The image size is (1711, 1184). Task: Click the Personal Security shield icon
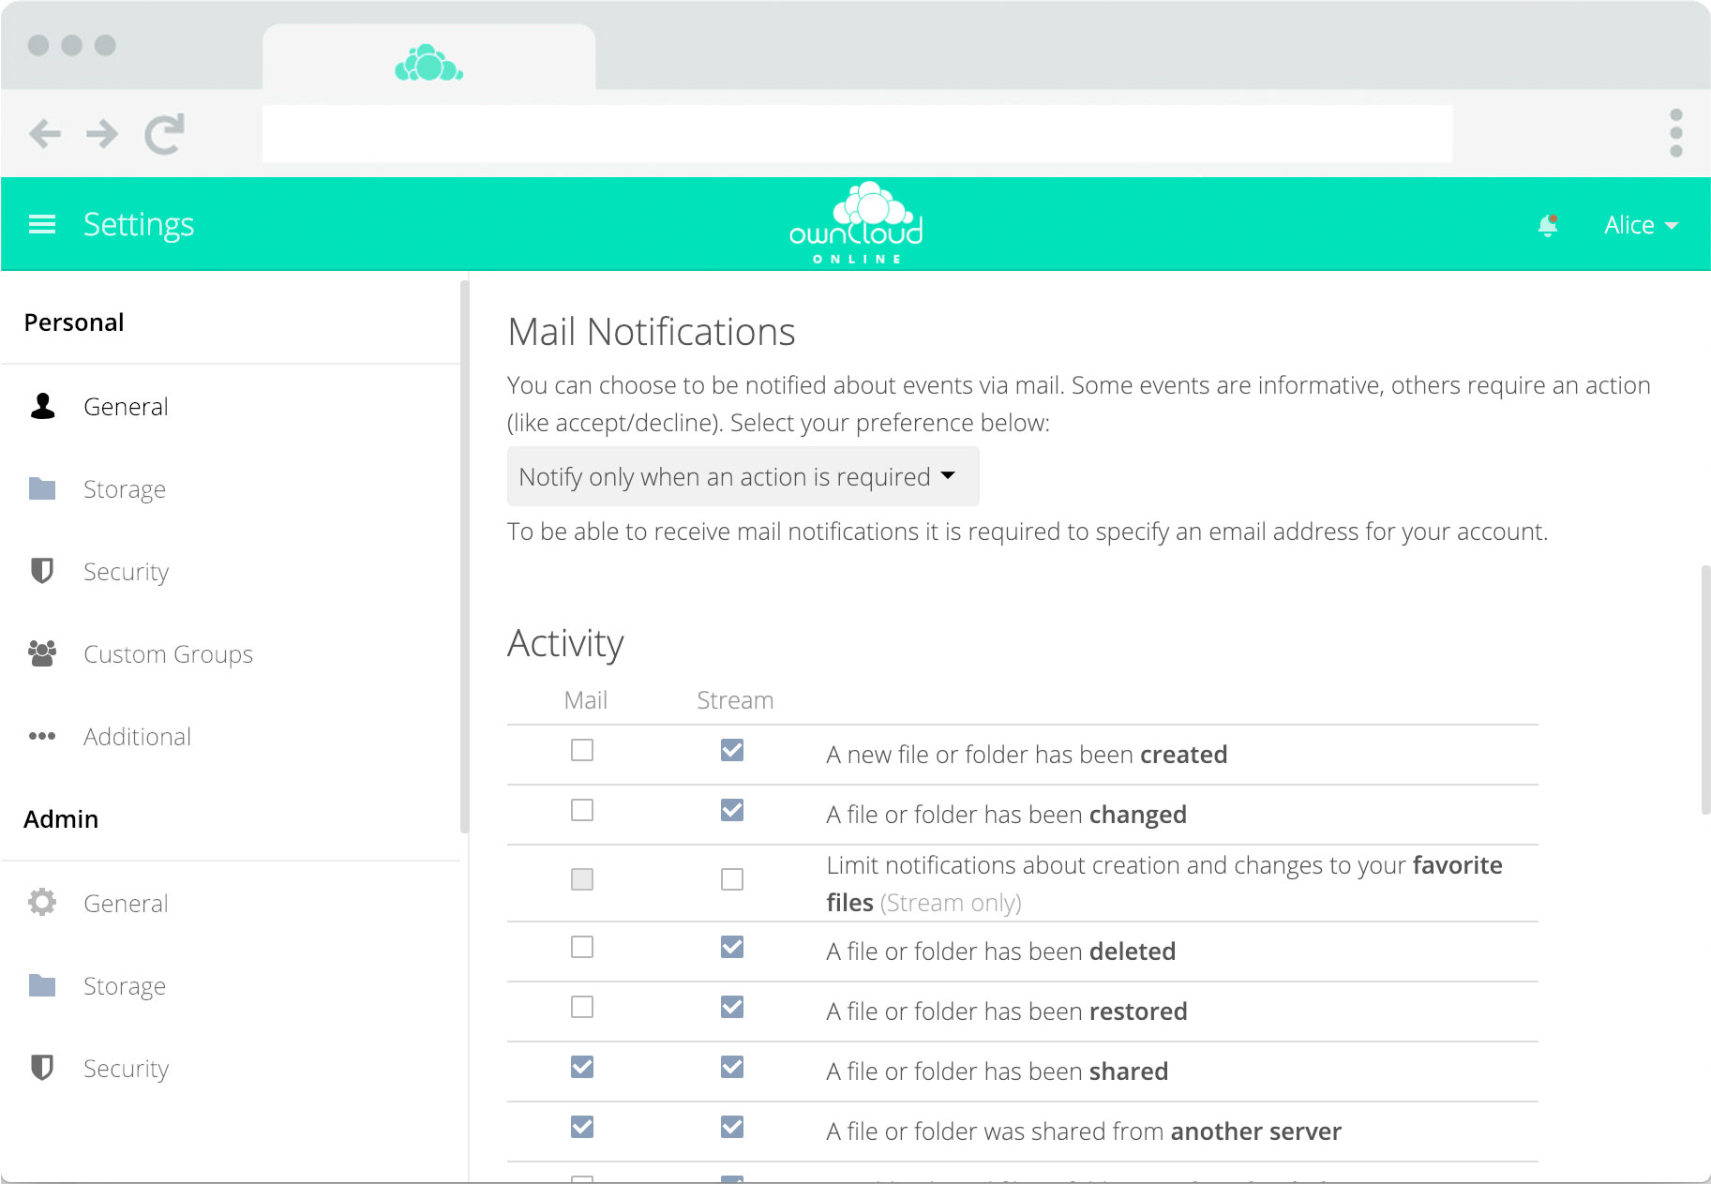42,571
